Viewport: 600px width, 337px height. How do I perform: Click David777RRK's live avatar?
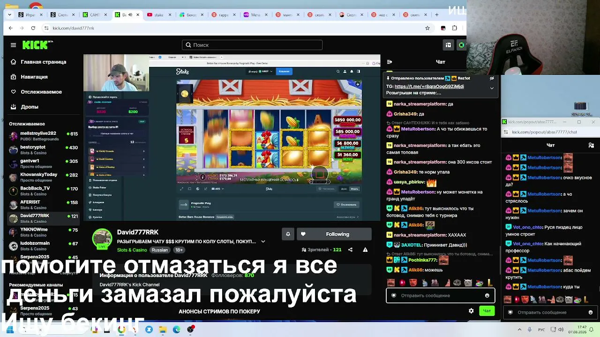tap(102, 240)
